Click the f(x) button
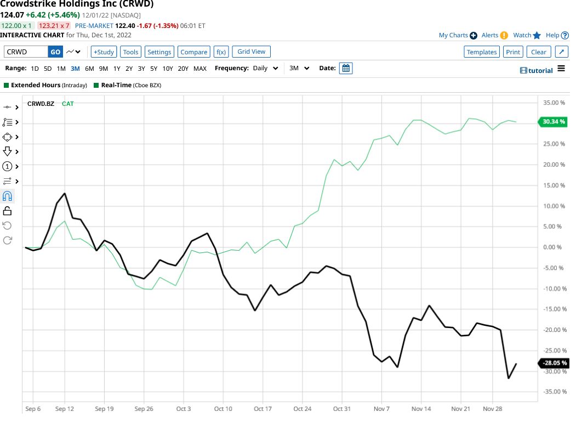The width and height of the screenshot is (576, 423). click(221, 52)
